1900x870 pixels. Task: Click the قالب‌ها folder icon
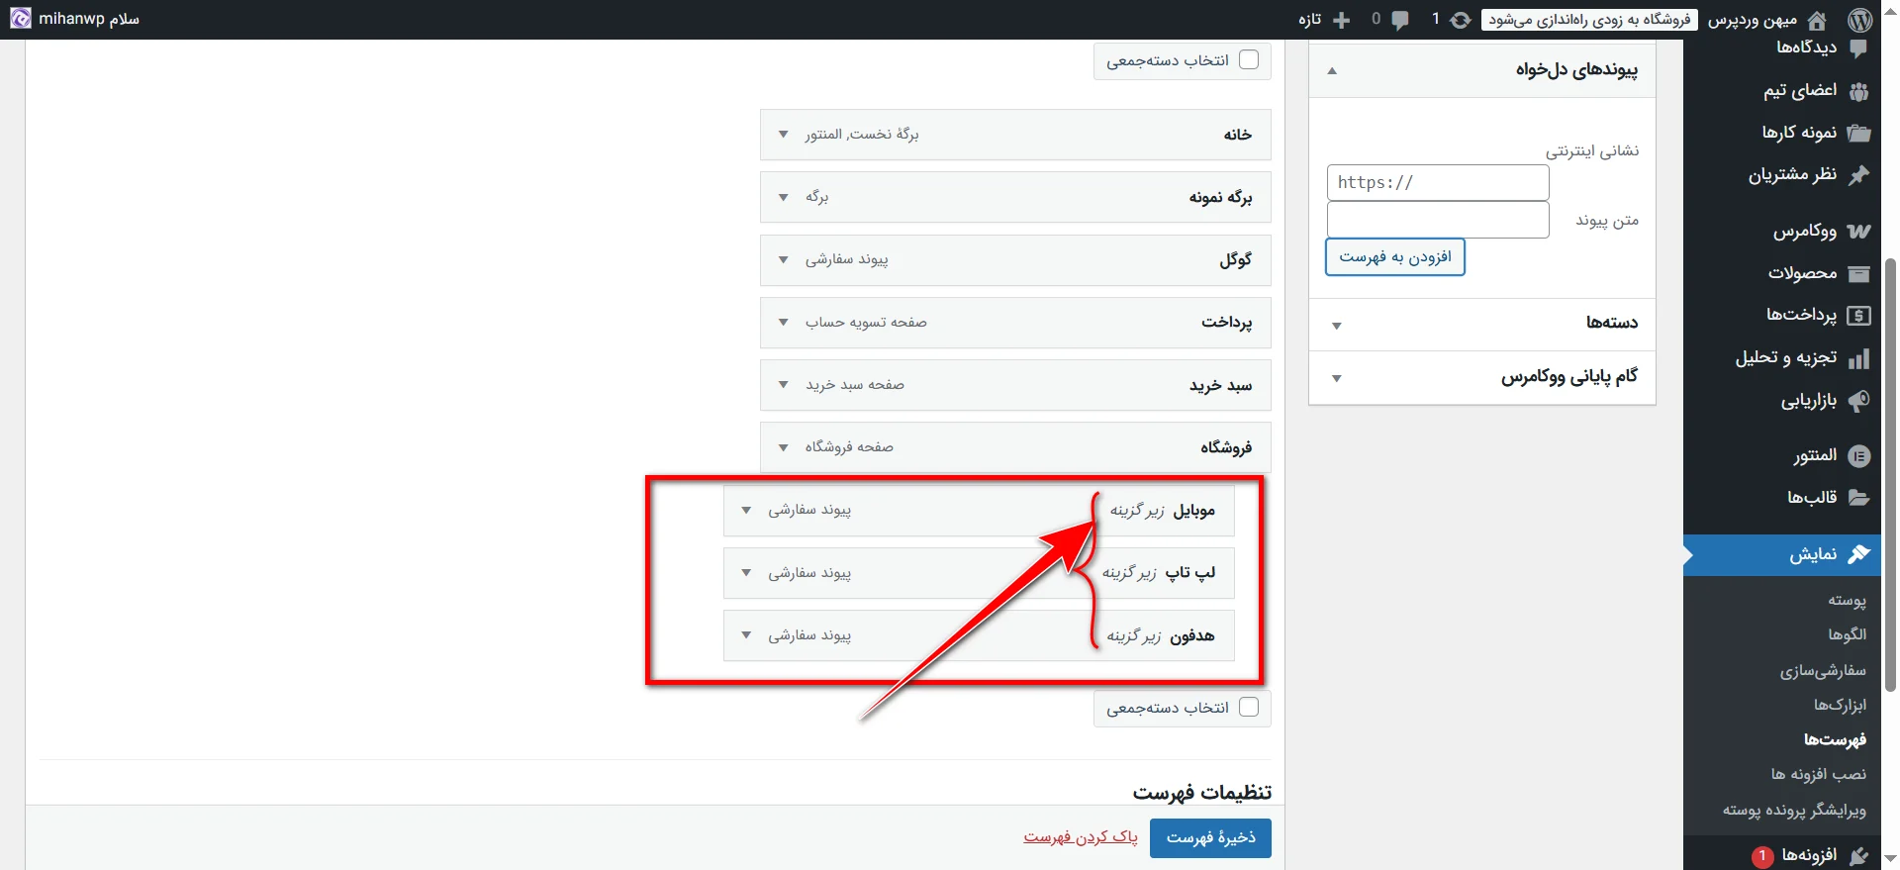click(x=1858, y=498)
